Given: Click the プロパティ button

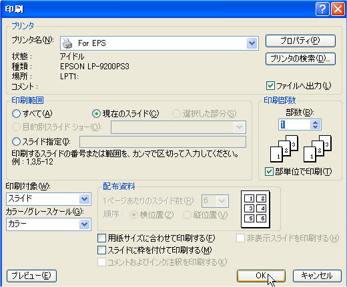Looking at the screenshot, I should point(300,41).
